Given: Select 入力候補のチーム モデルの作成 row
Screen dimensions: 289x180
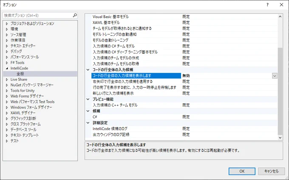Looking at the screenshot, I should [184, 58].
